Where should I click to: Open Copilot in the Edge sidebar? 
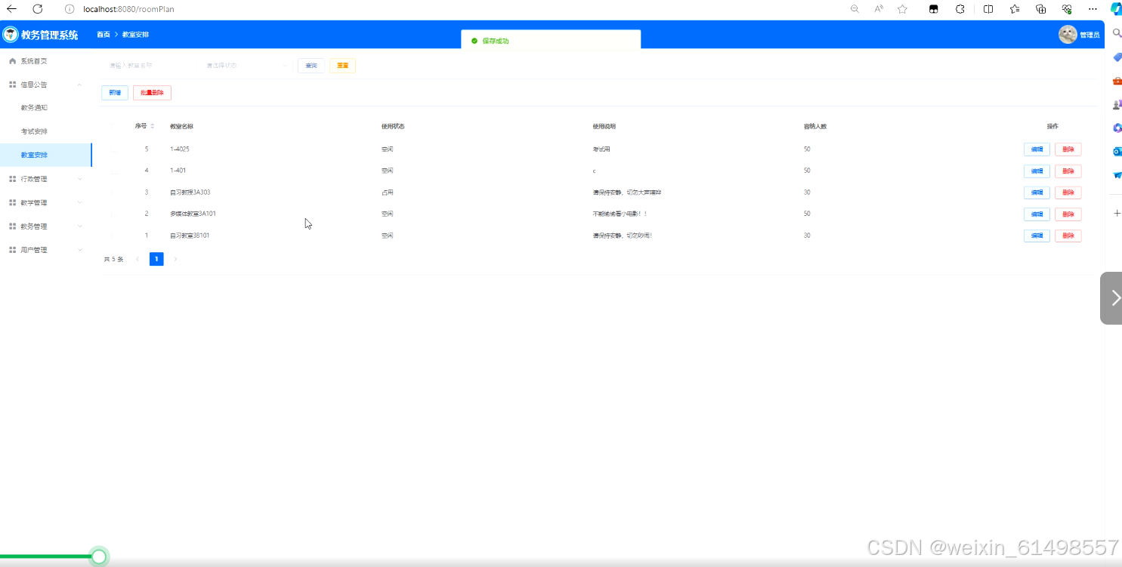(1115, 9)
